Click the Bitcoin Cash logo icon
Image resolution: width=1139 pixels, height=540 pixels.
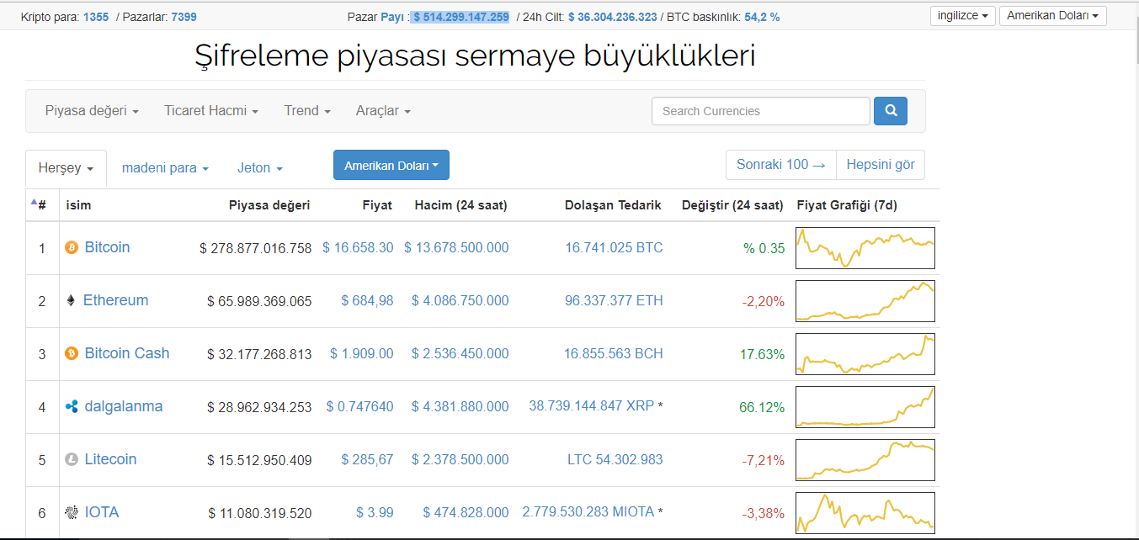click(x=72, y=353)
